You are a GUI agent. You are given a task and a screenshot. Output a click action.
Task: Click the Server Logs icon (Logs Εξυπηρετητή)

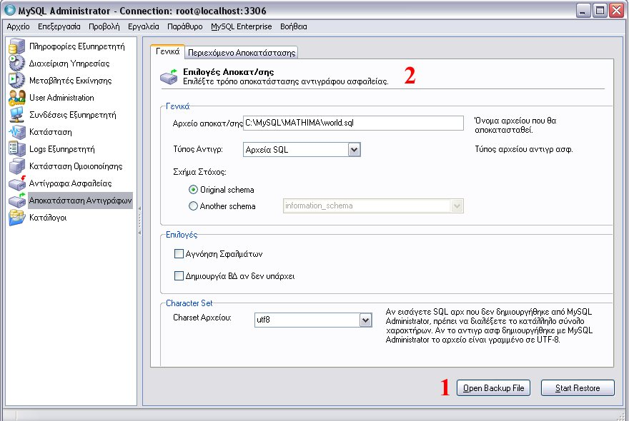[17, 149]
